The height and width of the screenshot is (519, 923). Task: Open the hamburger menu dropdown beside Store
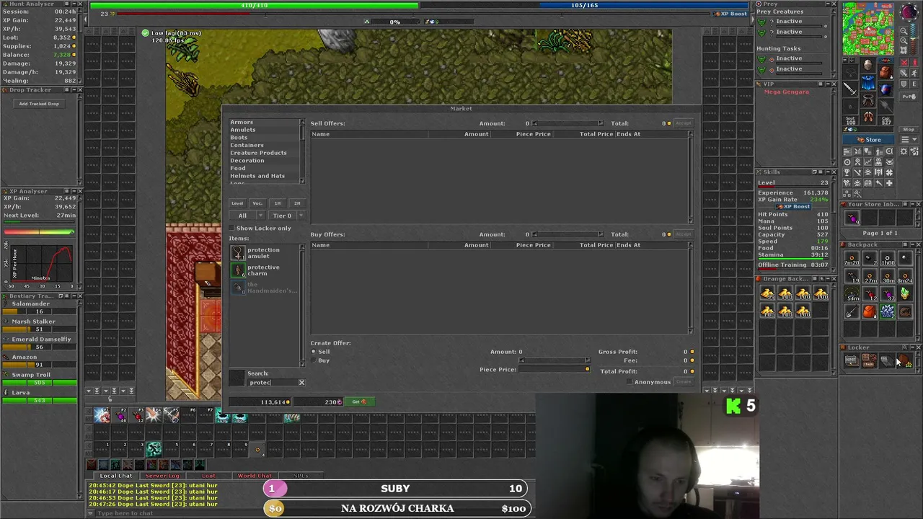click(909, 139)
